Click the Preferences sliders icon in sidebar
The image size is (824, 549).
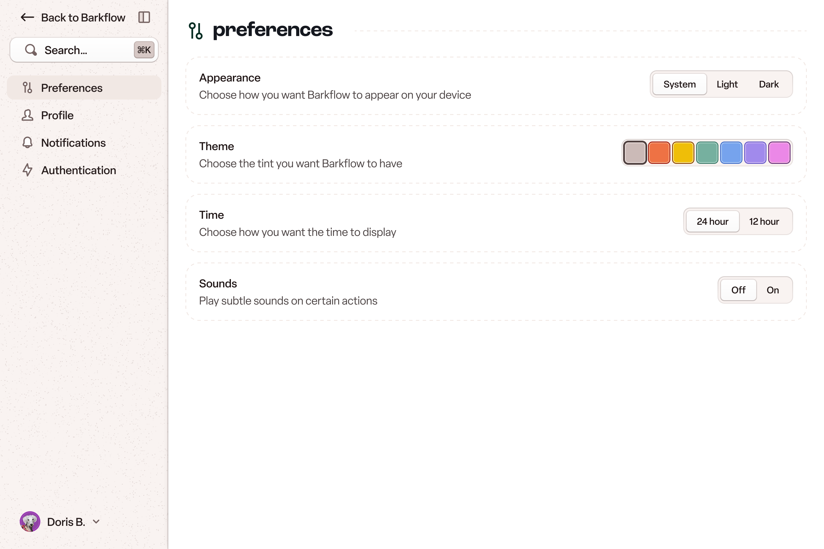click(27, 88)
